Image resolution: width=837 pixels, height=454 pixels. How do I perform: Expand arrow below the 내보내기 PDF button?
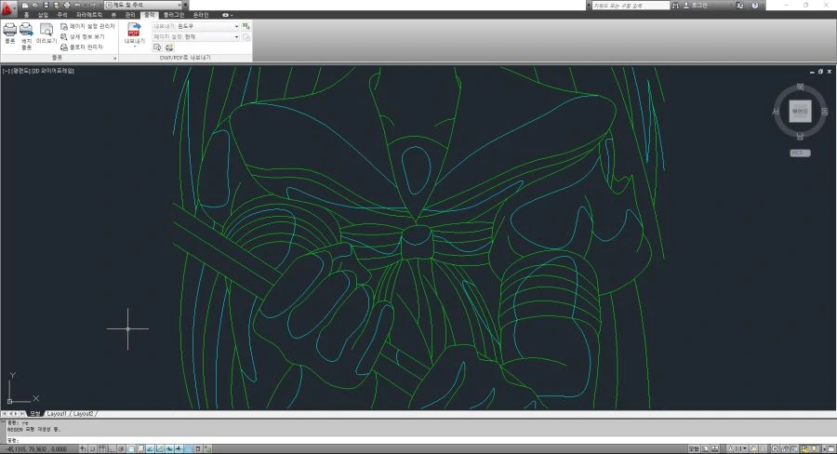[x=135, y=47]
